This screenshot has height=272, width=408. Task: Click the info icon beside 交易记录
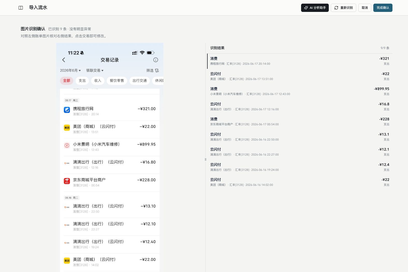[x=156, y=60]
